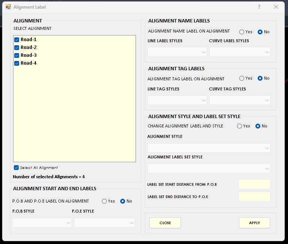Click the Label Set End Distance field
Image resolution: width=288 pixels, height=244 pixels.
tap(254, 197)
